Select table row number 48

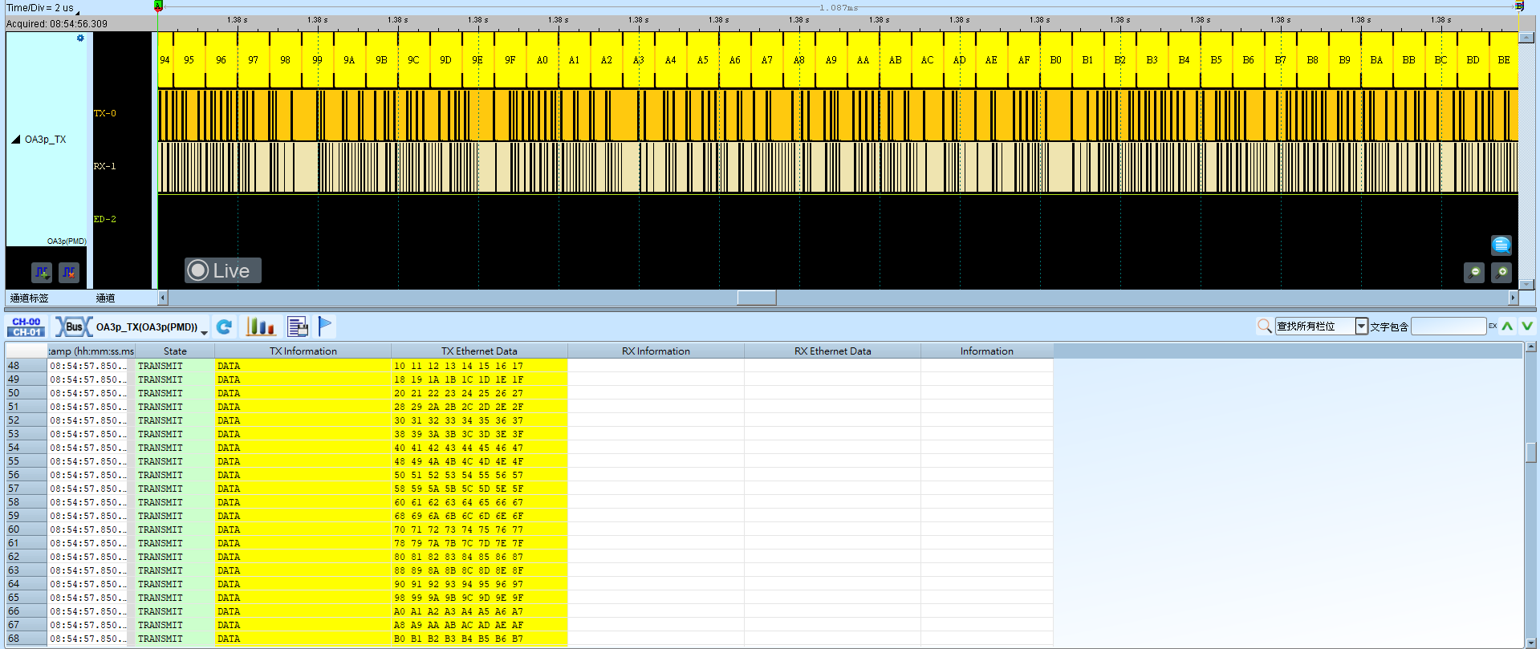[x=26, y=366]
